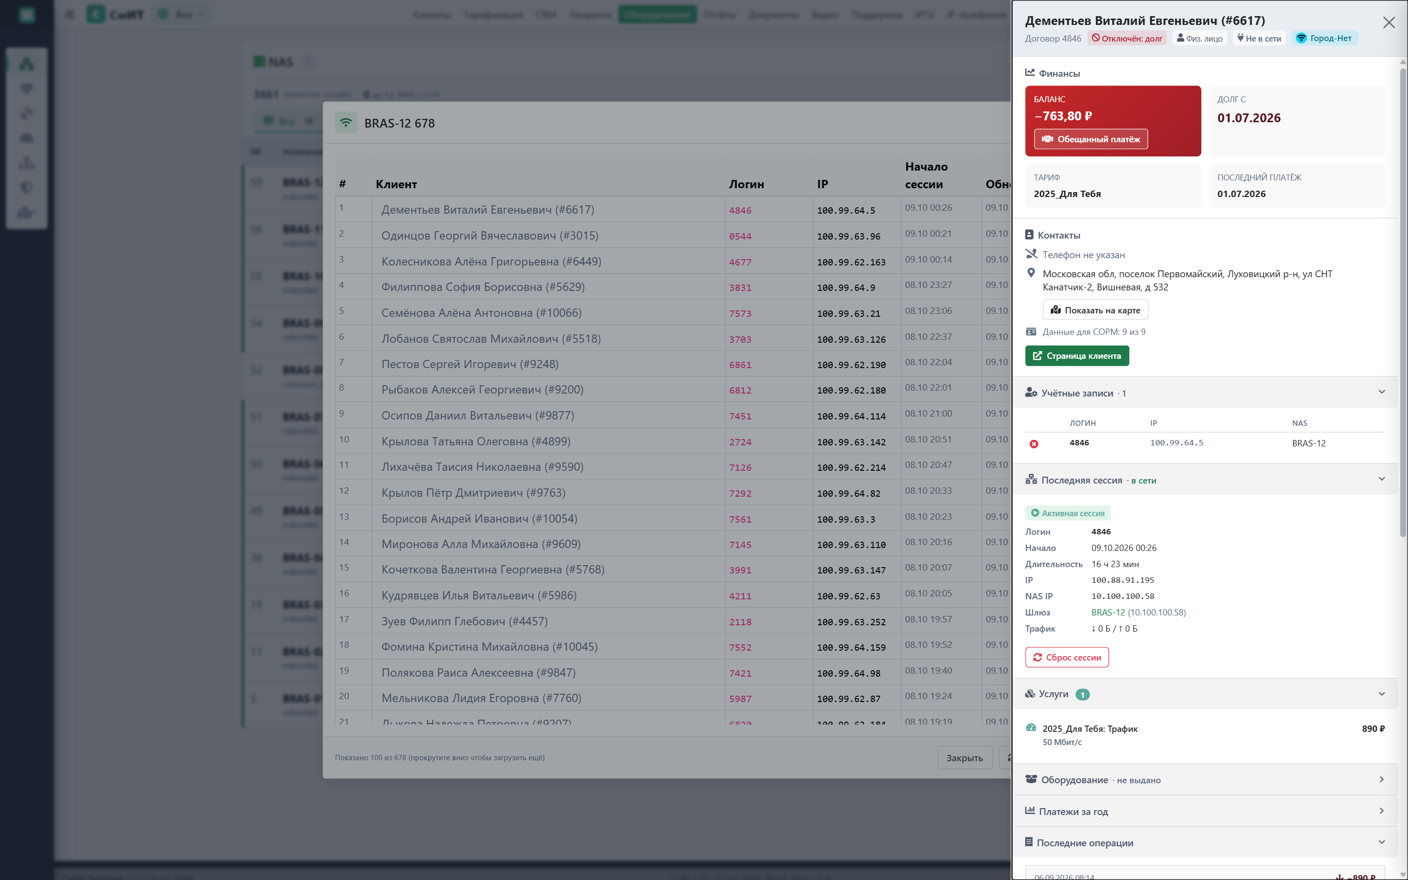Click the Активная сессия badge

click(1068, 513)
